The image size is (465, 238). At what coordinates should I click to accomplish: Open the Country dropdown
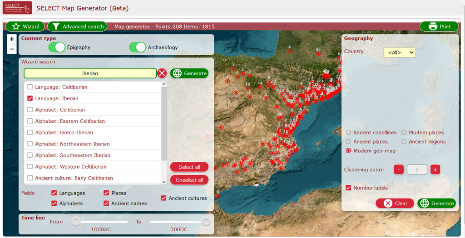tap(399, 52)
